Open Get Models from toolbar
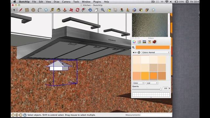210x118 pixels. pyautogui.click(x=141, y=10)
